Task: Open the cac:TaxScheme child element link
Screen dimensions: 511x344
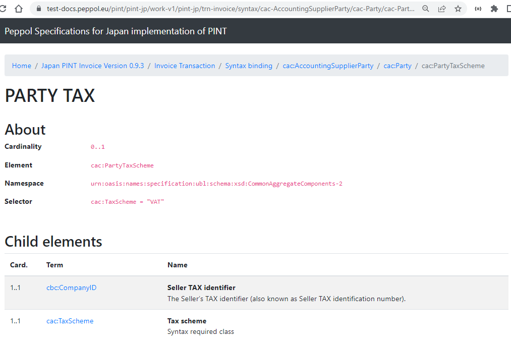Action: [x=70, y=321]
